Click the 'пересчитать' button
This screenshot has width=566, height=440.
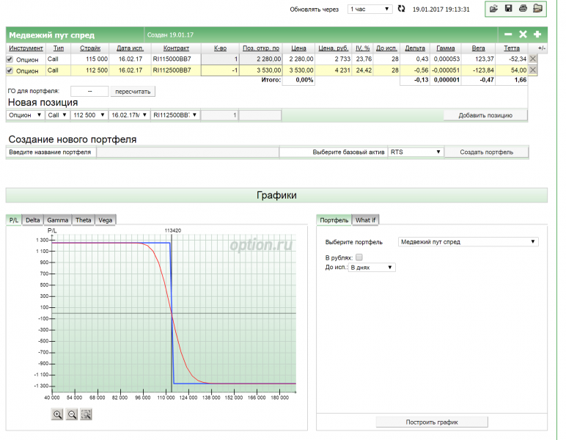133,92
